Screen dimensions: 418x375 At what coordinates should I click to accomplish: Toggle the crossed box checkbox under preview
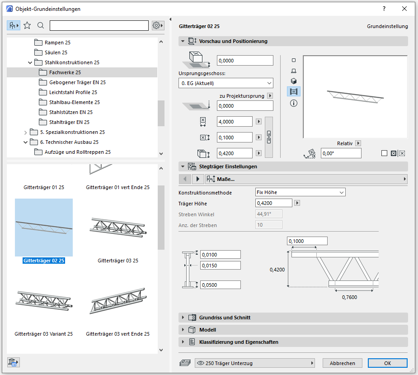(x=393, y=153)
